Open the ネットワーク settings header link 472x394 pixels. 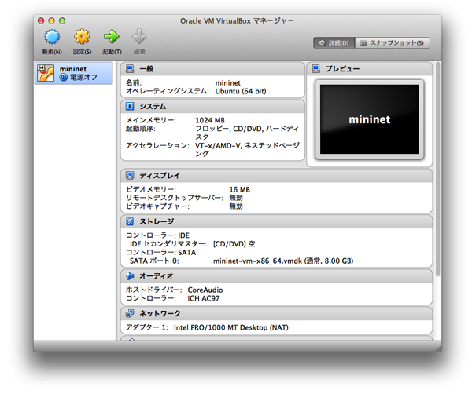[x=160, y=313]
